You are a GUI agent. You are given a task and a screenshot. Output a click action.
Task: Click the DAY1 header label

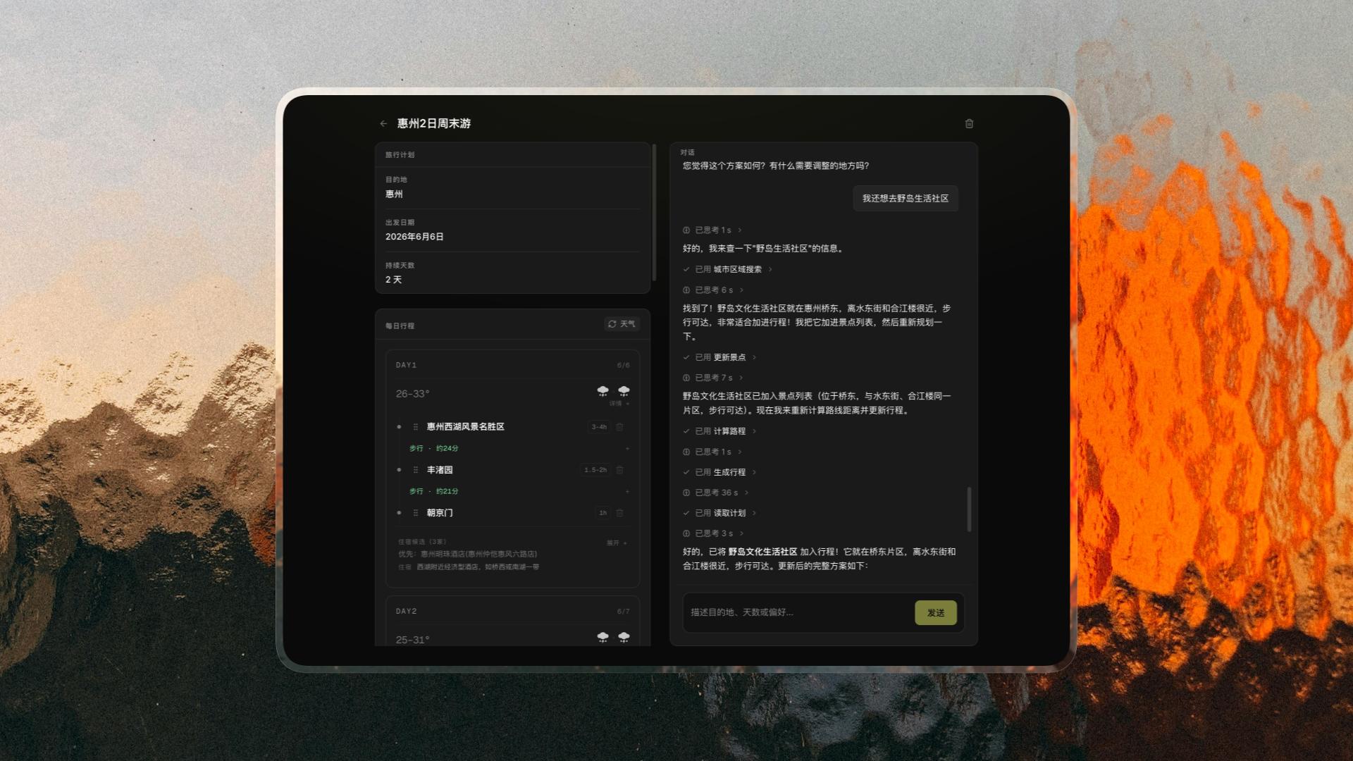pos(406,365)
